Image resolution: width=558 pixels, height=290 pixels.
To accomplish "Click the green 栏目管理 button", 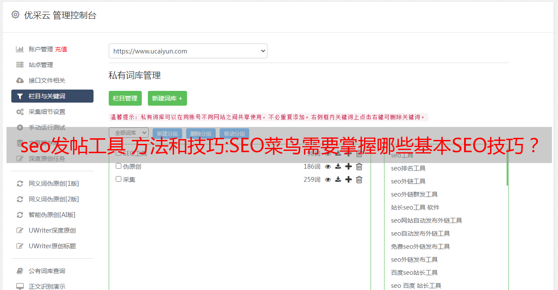I will 125,98.
